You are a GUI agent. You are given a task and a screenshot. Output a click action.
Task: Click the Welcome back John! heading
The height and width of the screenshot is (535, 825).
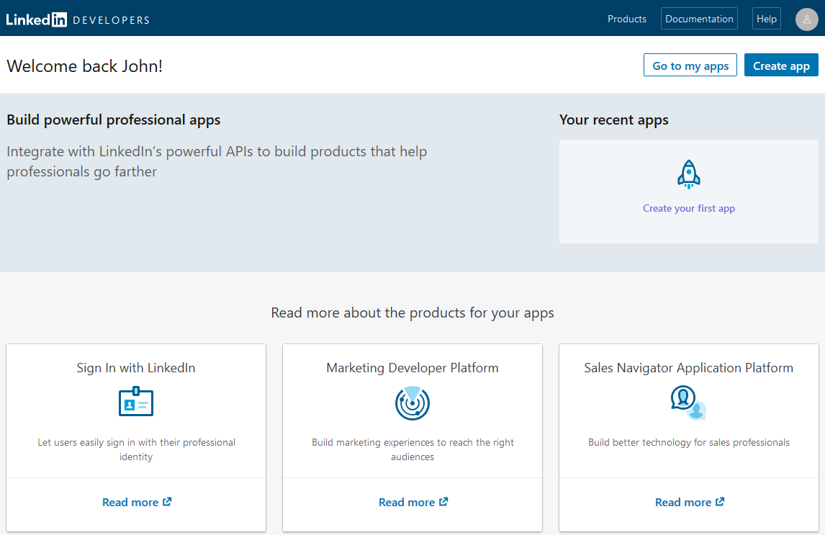[85, 66]
